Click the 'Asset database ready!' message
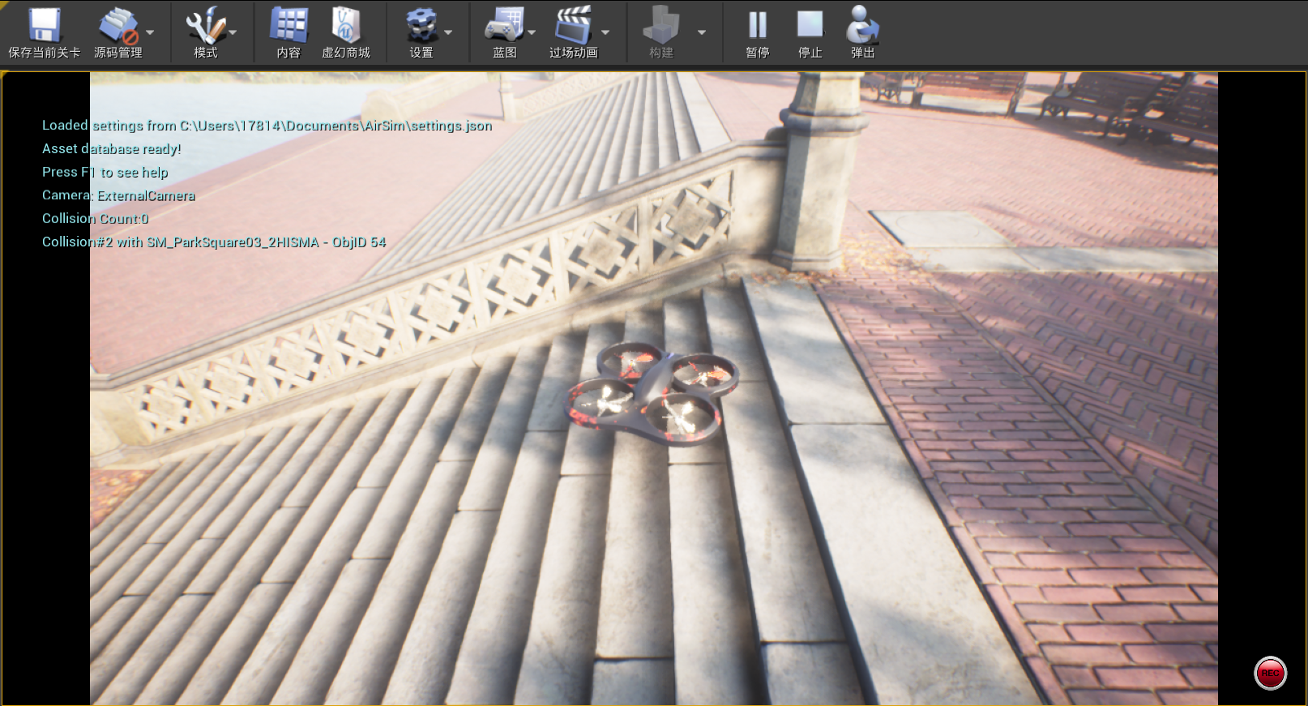 (111, 149)
